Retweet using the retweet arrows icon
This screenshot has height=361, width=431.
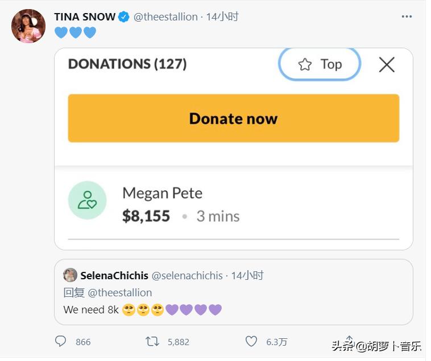click(152, 342)
